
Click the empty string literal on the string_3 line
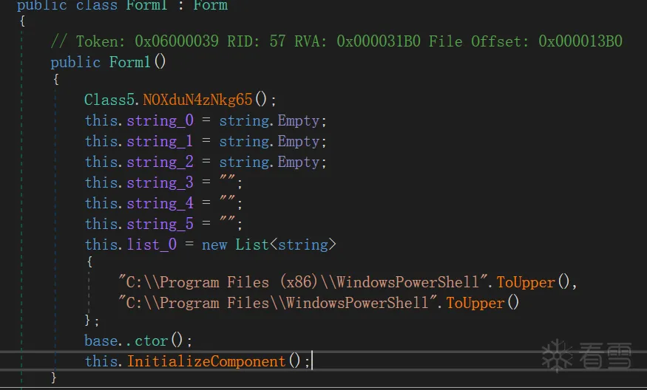(227, 178)
